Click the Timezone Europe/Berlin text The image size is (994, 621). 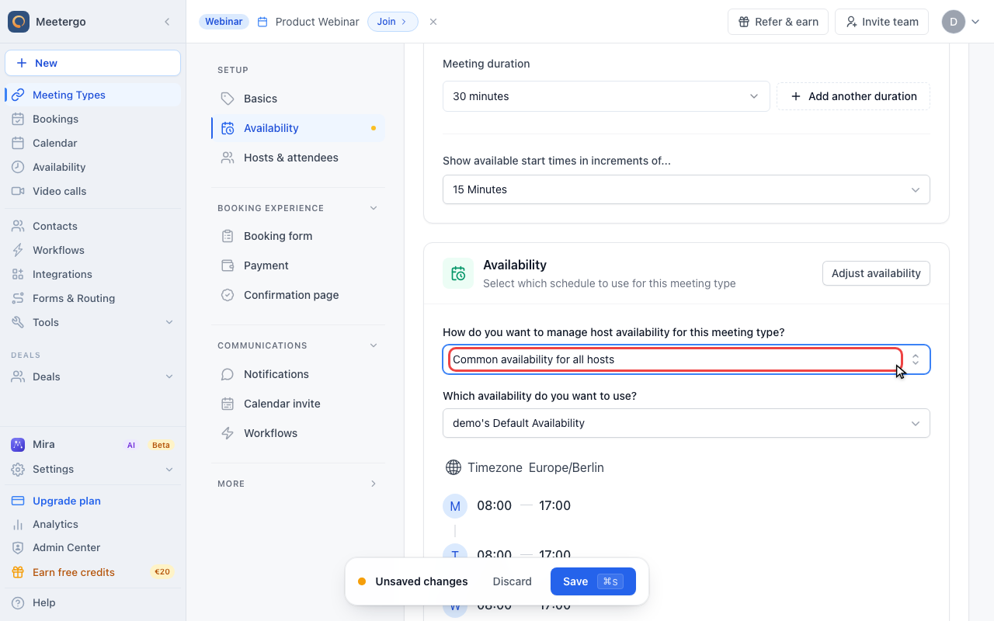(536, 467)
